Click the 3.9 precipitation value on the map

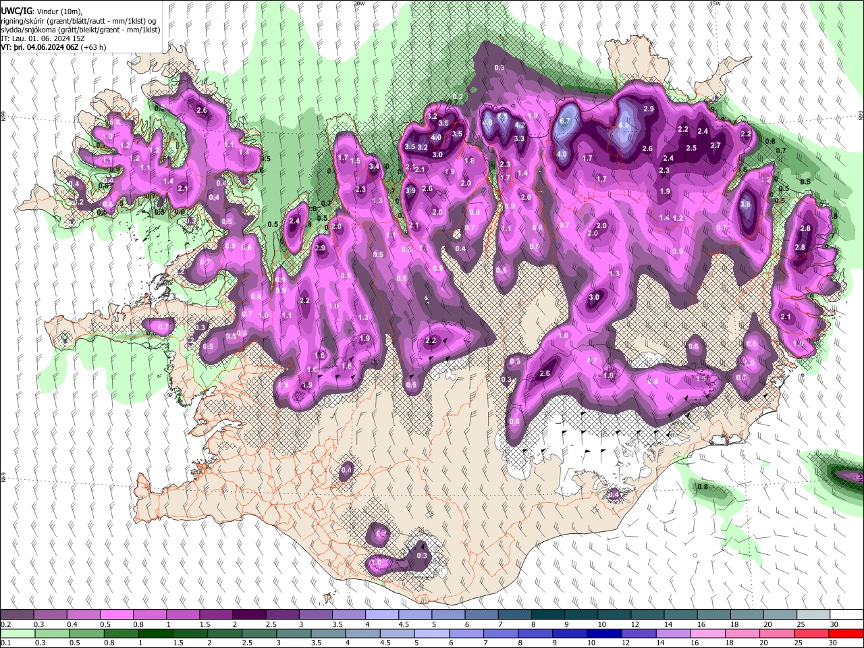pyautogui.click(x=410, y=191)
